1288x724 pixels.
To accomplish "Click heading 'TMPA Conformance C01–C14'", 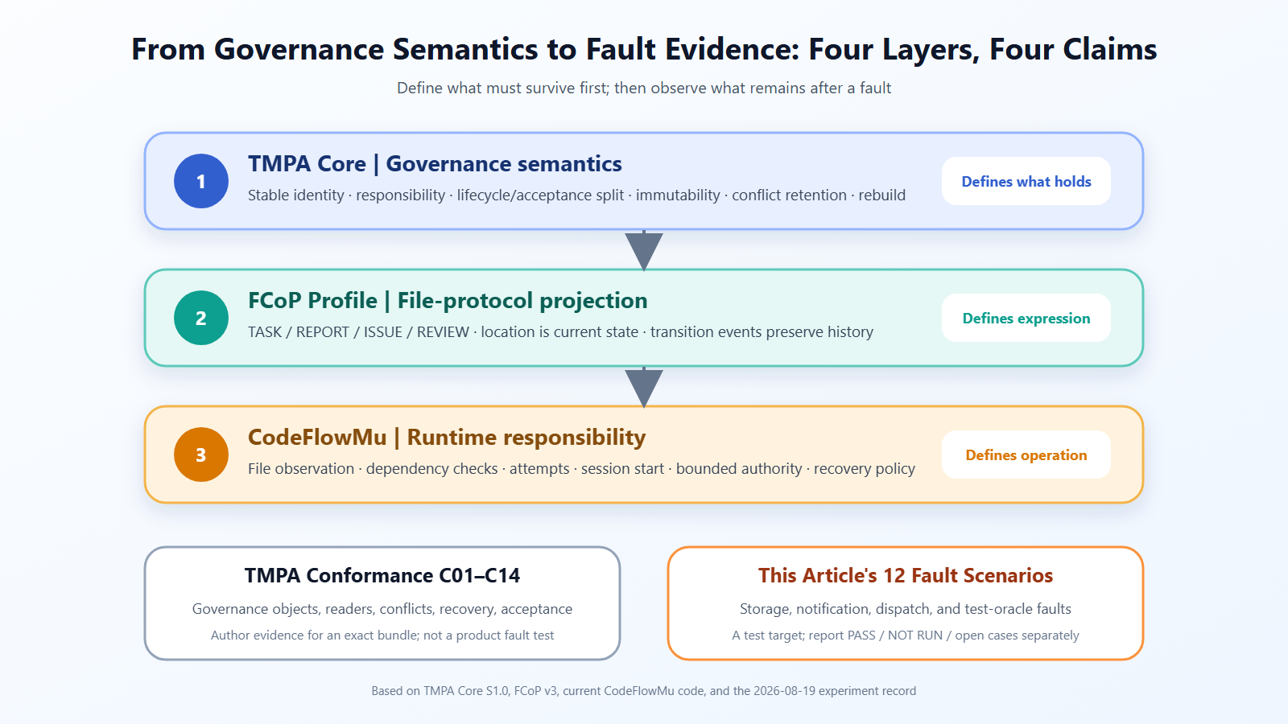I will [x=382, y=576].
